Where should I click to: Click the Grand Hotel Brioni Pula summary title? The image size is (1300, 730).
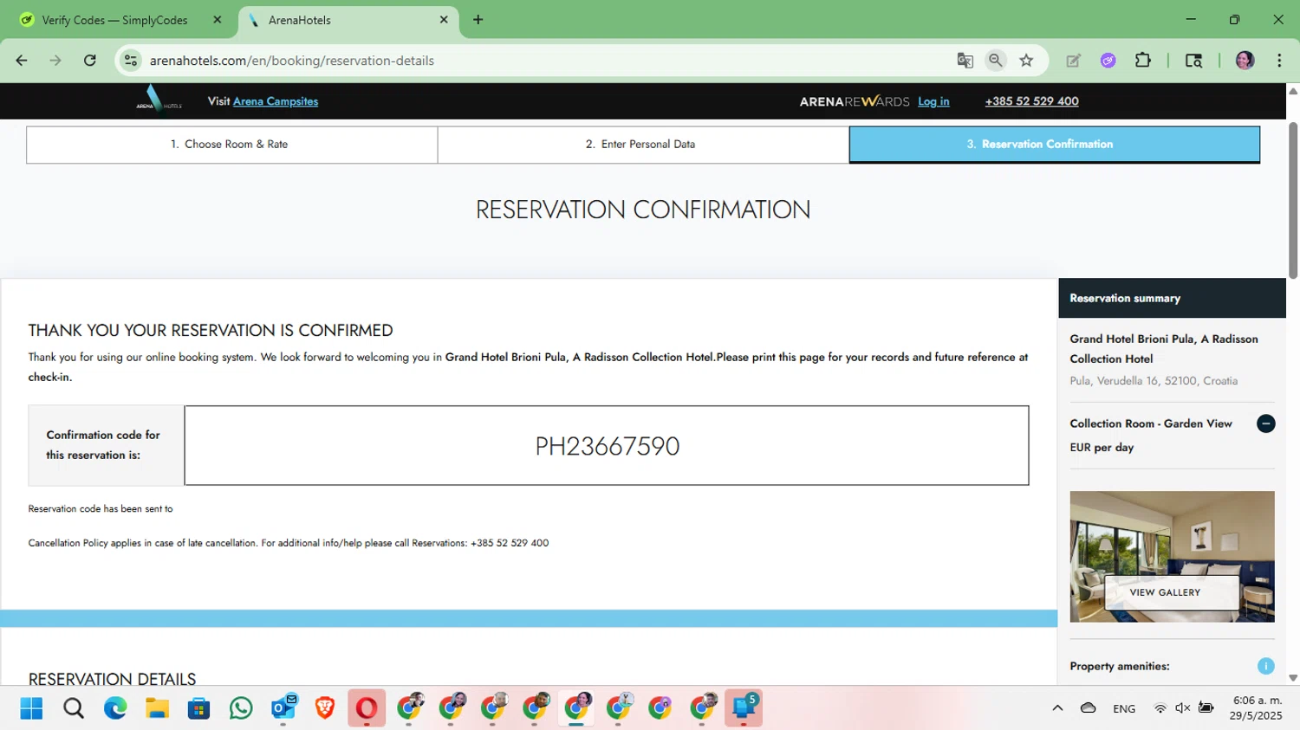click(1164, 348)
